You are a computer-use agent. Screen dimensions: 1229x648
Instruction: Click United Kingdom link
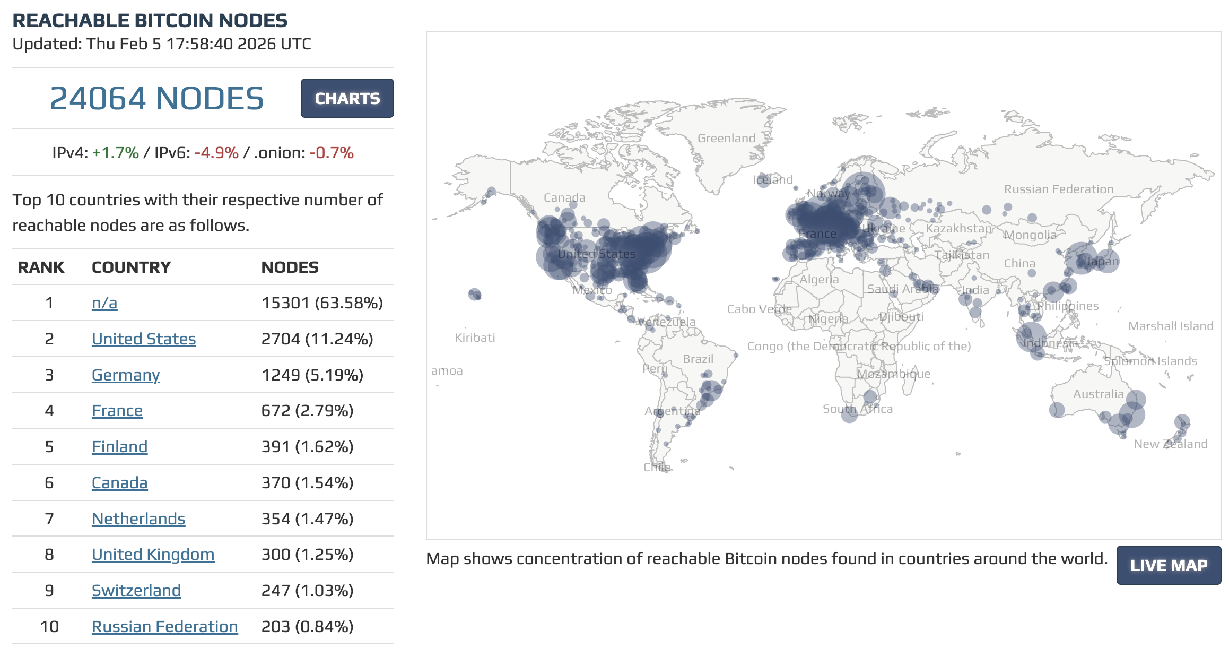point(153,555)
